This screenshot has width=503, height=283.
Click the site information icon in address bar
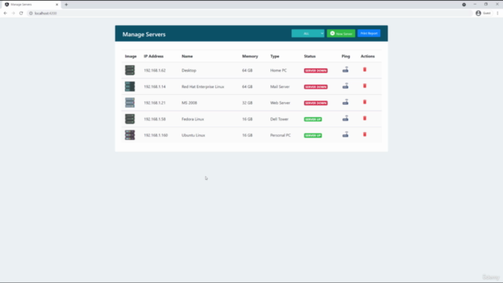pos(31,13)
